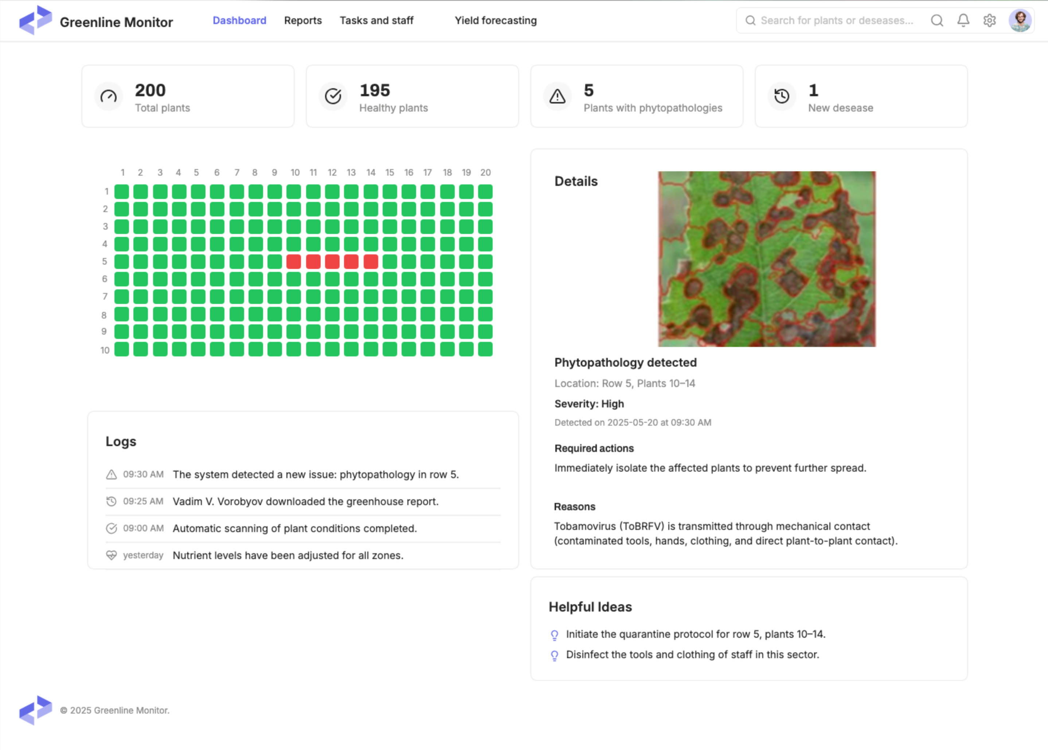
Task: Select the 200 Total plants card
Action: point(188,96)
